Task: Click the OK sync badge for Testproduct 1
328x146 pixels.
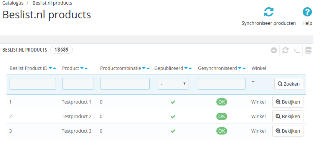Action: pos(221,102)
